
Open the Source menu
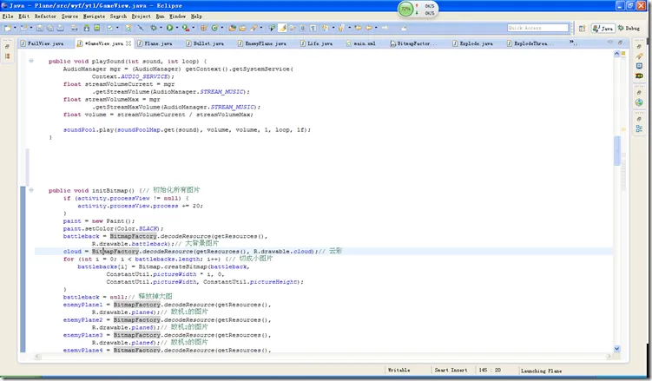coord(69,16)
